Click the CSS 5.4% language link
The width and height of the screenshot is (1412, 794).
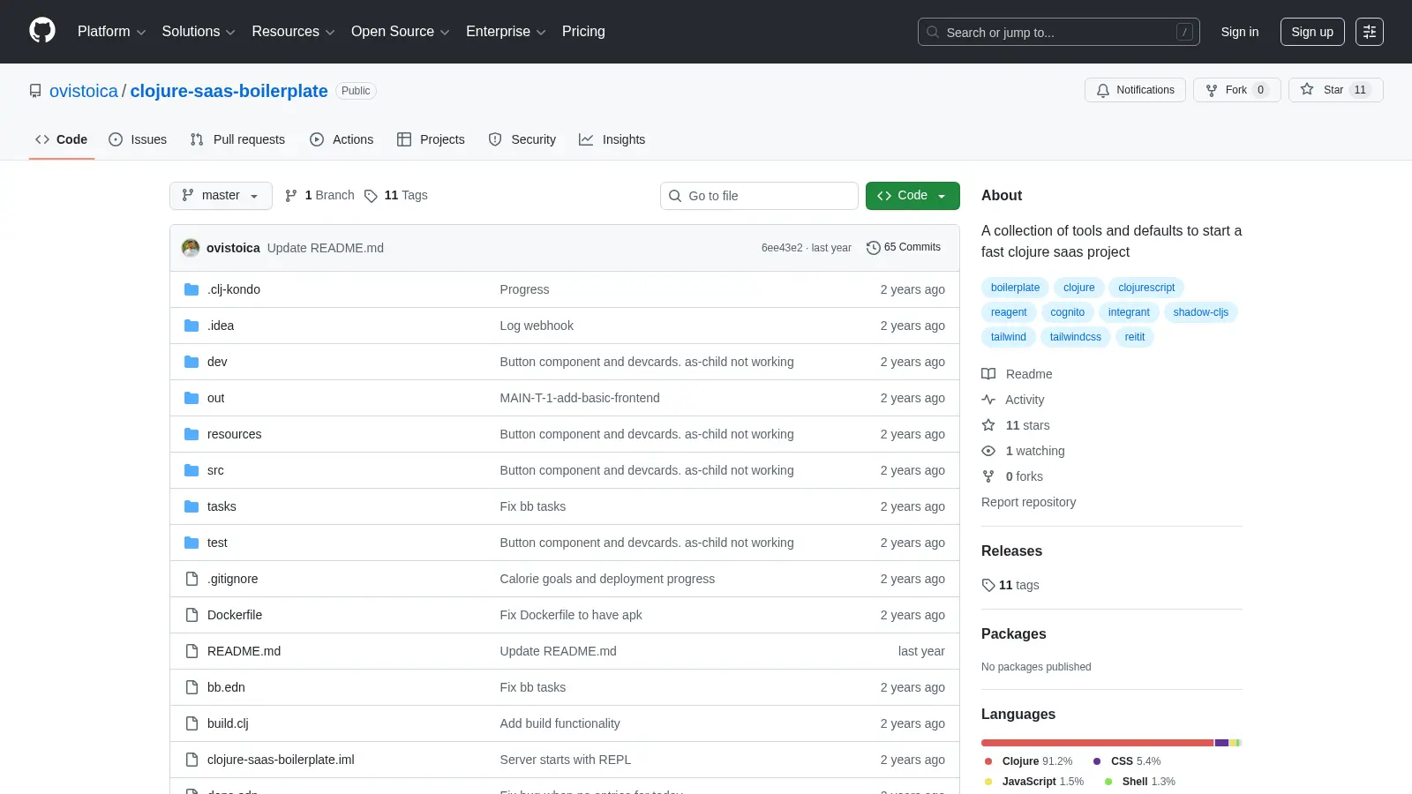[x=1127, y=761]
